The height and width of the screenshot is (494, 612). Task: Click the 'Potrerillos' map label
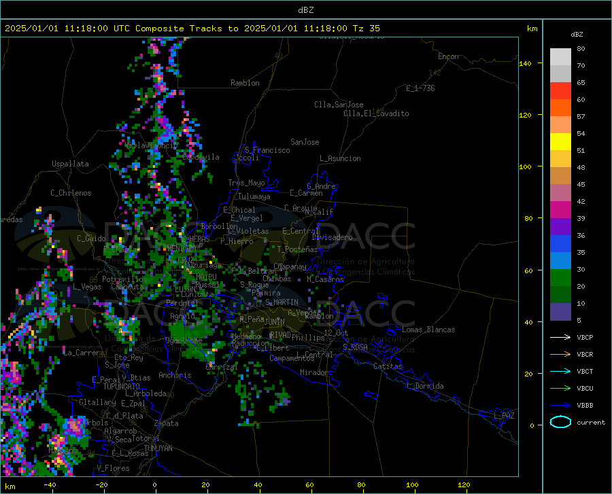coord(124,279)
